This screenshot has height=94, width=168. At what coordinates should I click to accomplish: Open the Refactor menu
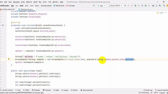29,2
